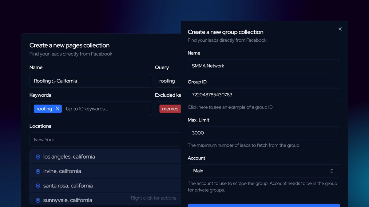
Task: Click the 'Right click for actions' hint
Action: coord(153,198)
